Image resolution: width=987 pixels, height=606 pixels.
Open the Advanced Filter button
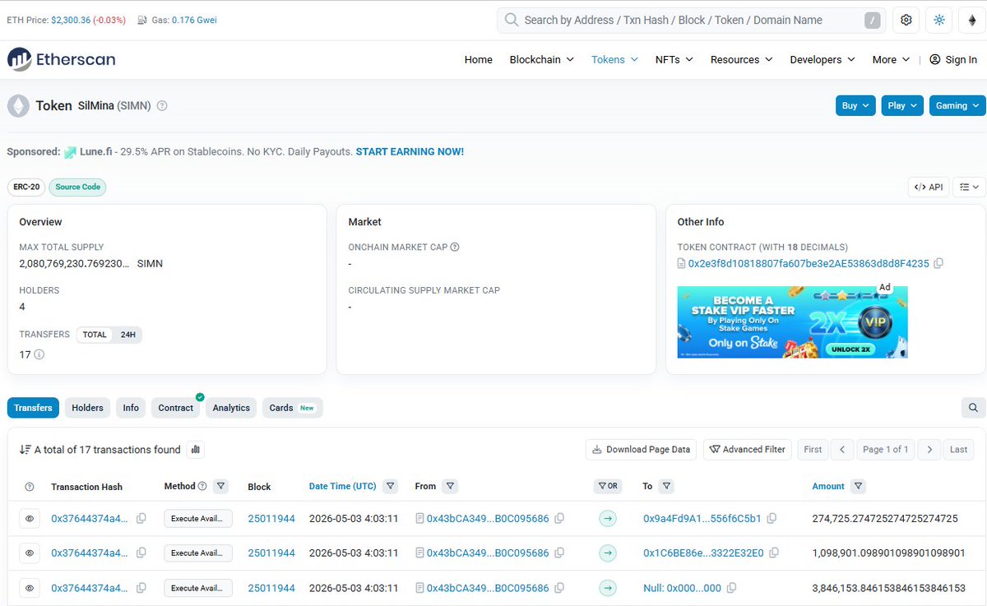click(x=748, y=450)
